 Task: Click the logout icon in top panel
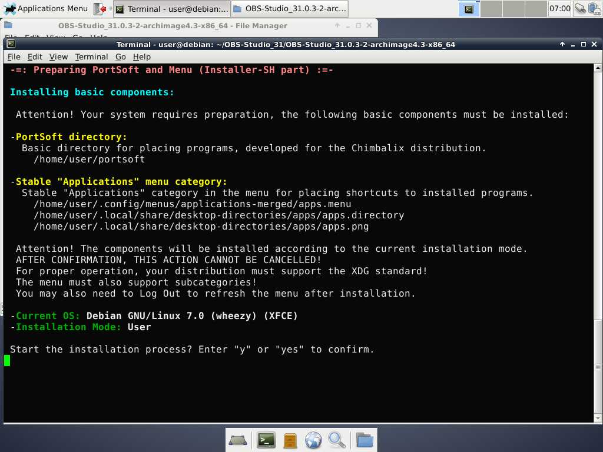(x=100, y=8)
